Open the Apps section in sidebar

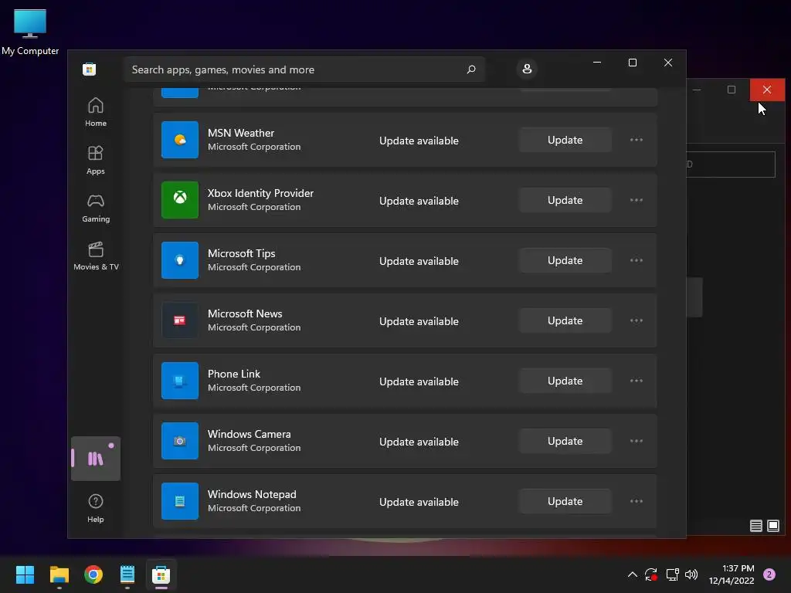[x=95, y=161]
